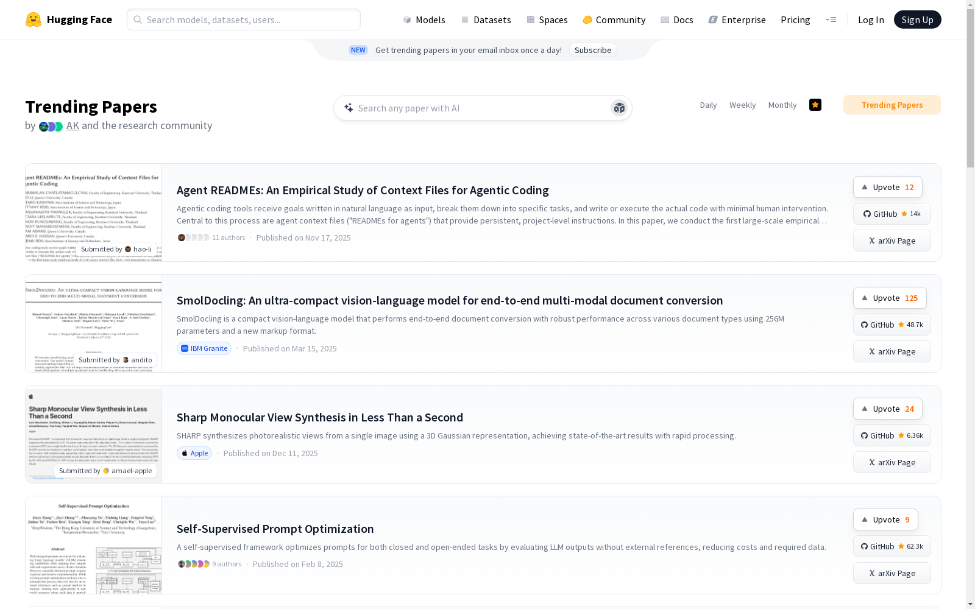
Task: Click the page vertical scrollbar
Action: (970, 88)
